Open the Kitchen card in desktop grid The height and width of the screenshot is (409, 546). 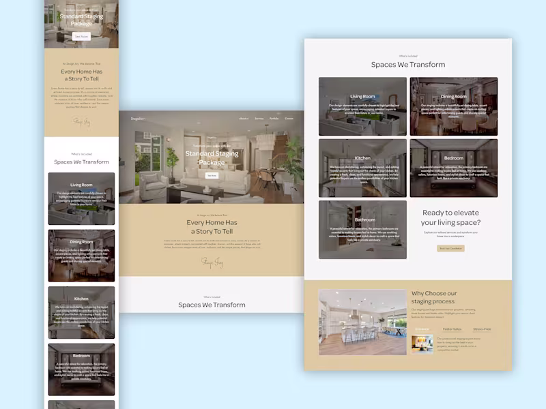pyautogui.click(x=362, y=168)
